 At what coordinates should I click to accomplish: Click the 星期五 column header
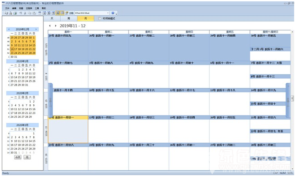point(229,32)
